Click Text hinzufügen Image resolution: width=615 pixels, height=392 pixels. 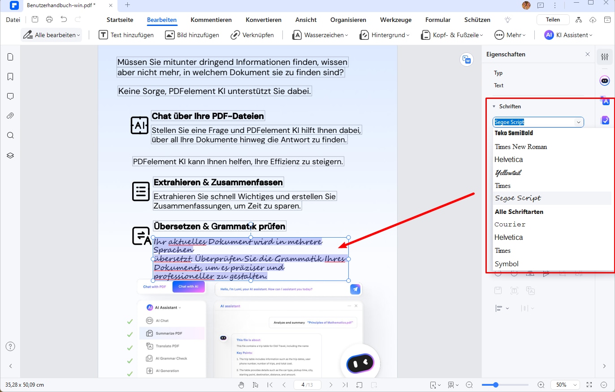126,35
